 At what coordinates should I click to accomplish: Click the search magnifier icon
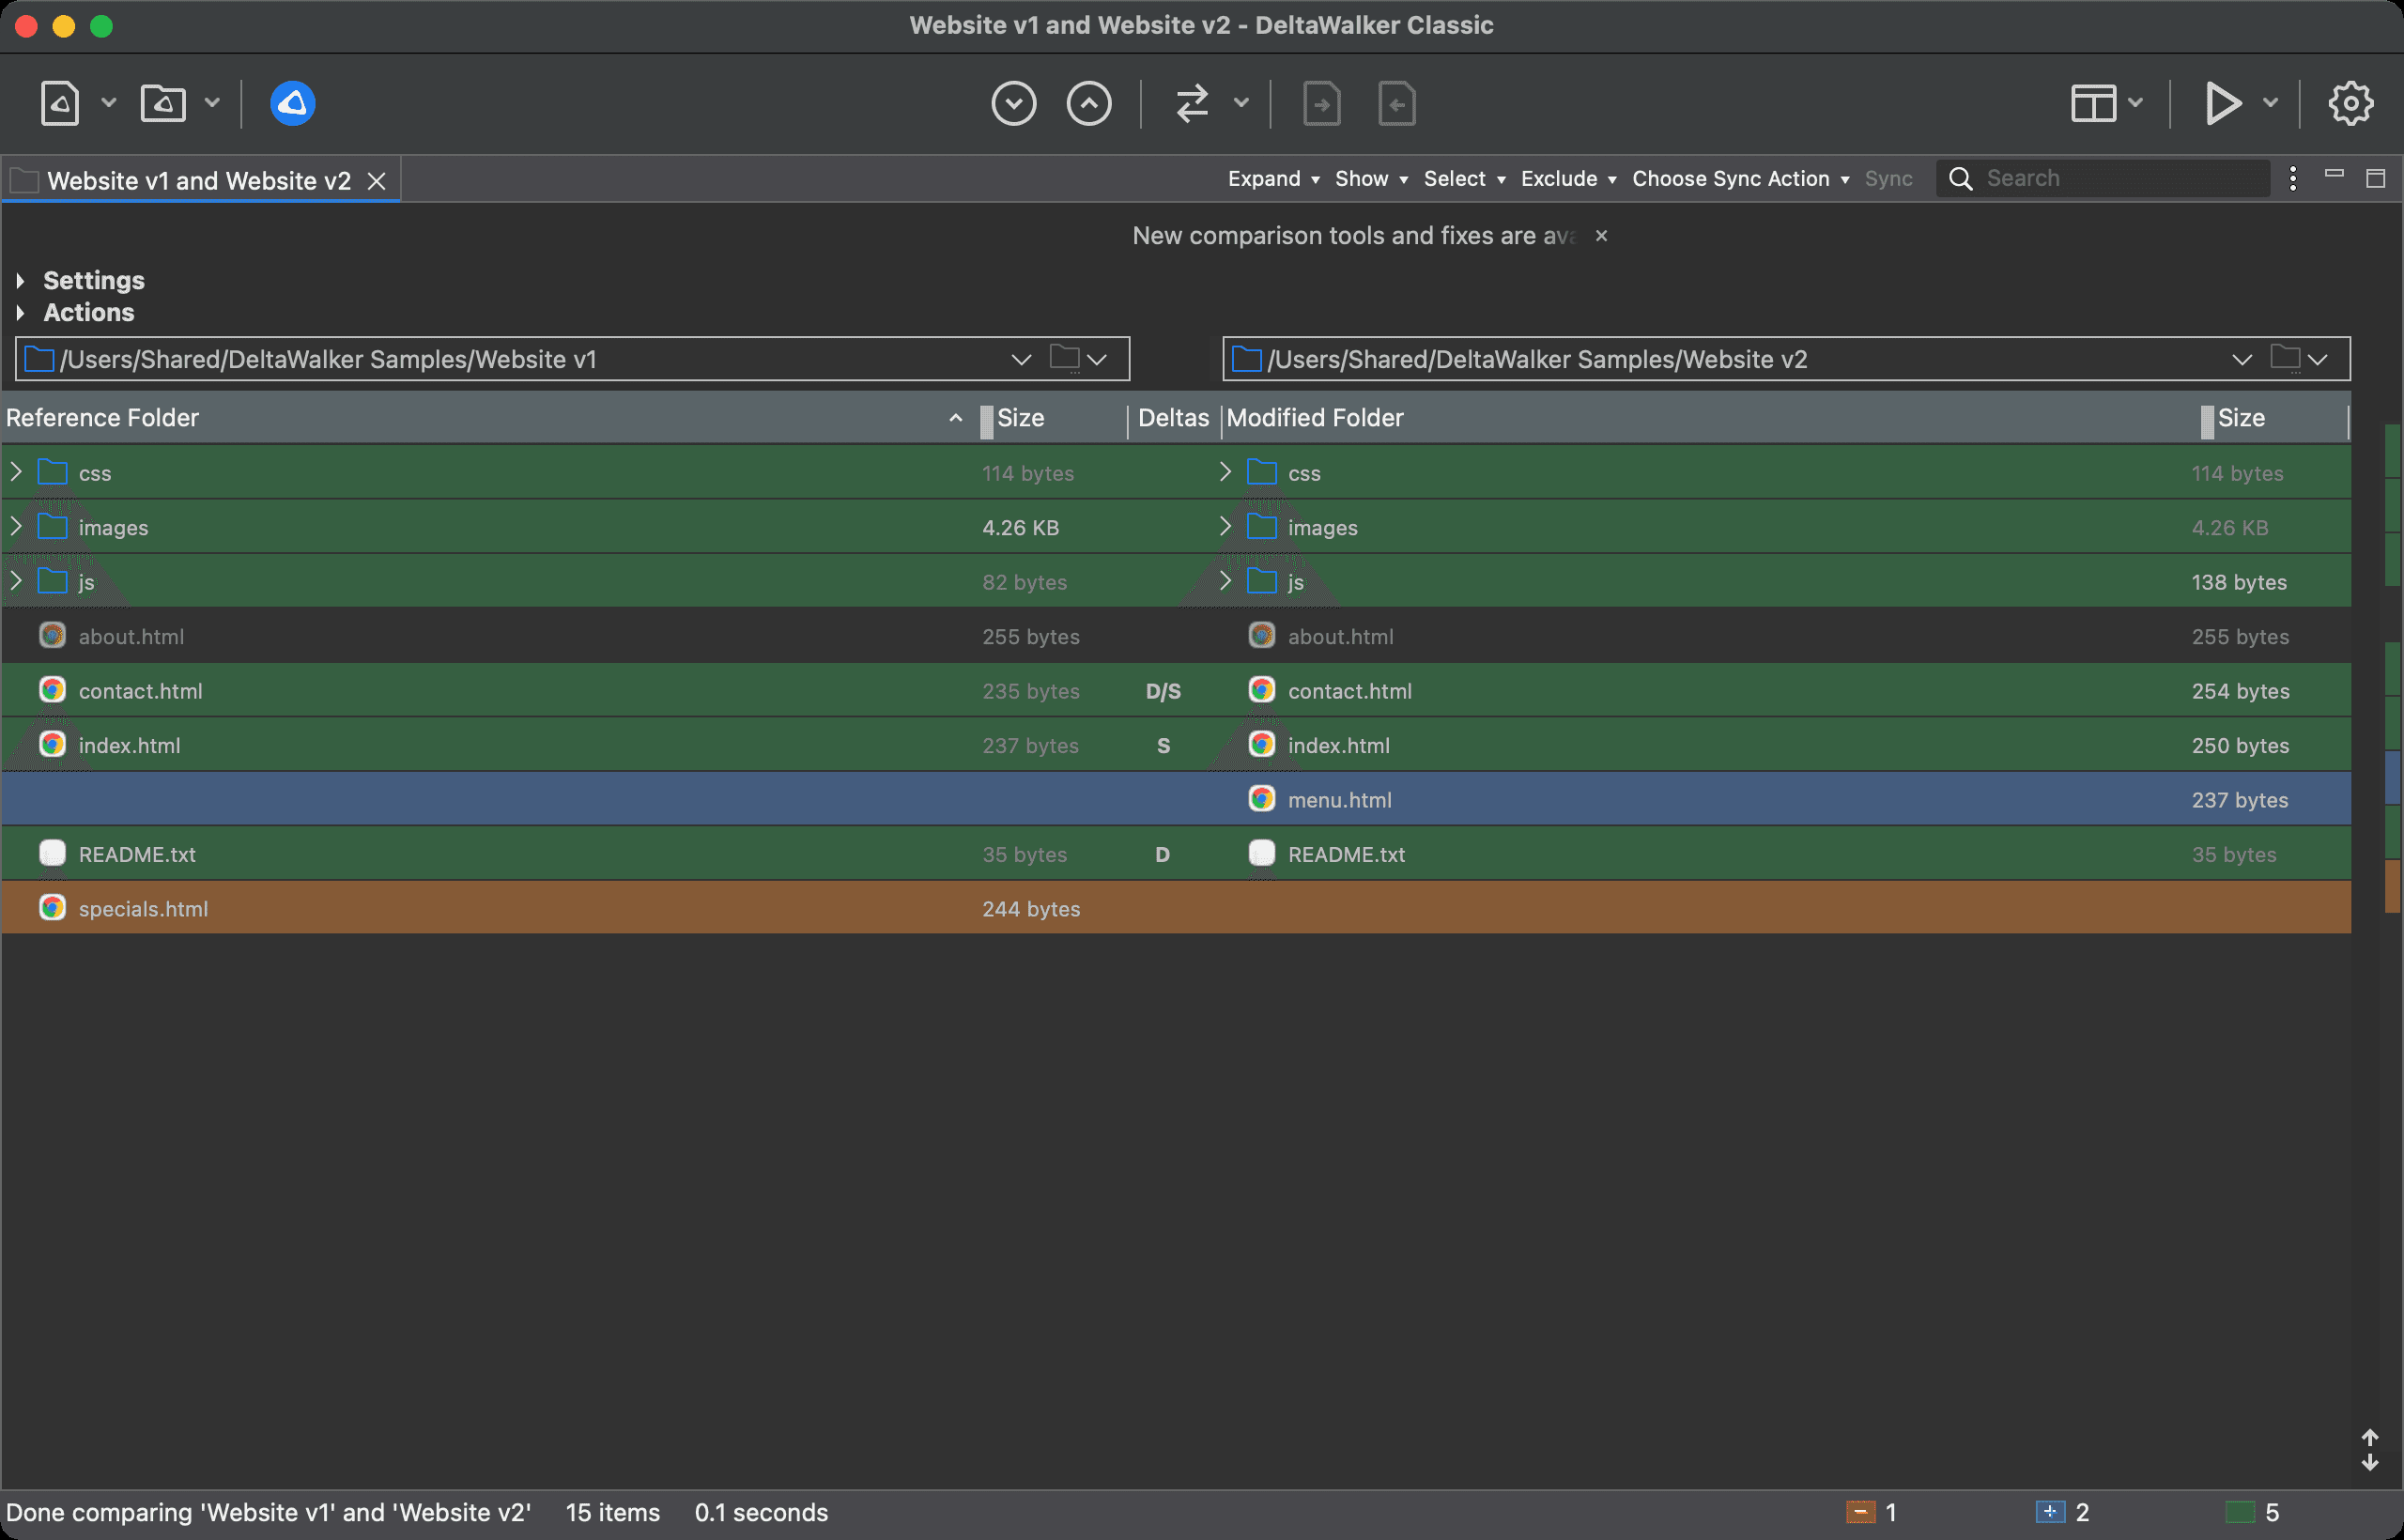tap(1961, 179)
